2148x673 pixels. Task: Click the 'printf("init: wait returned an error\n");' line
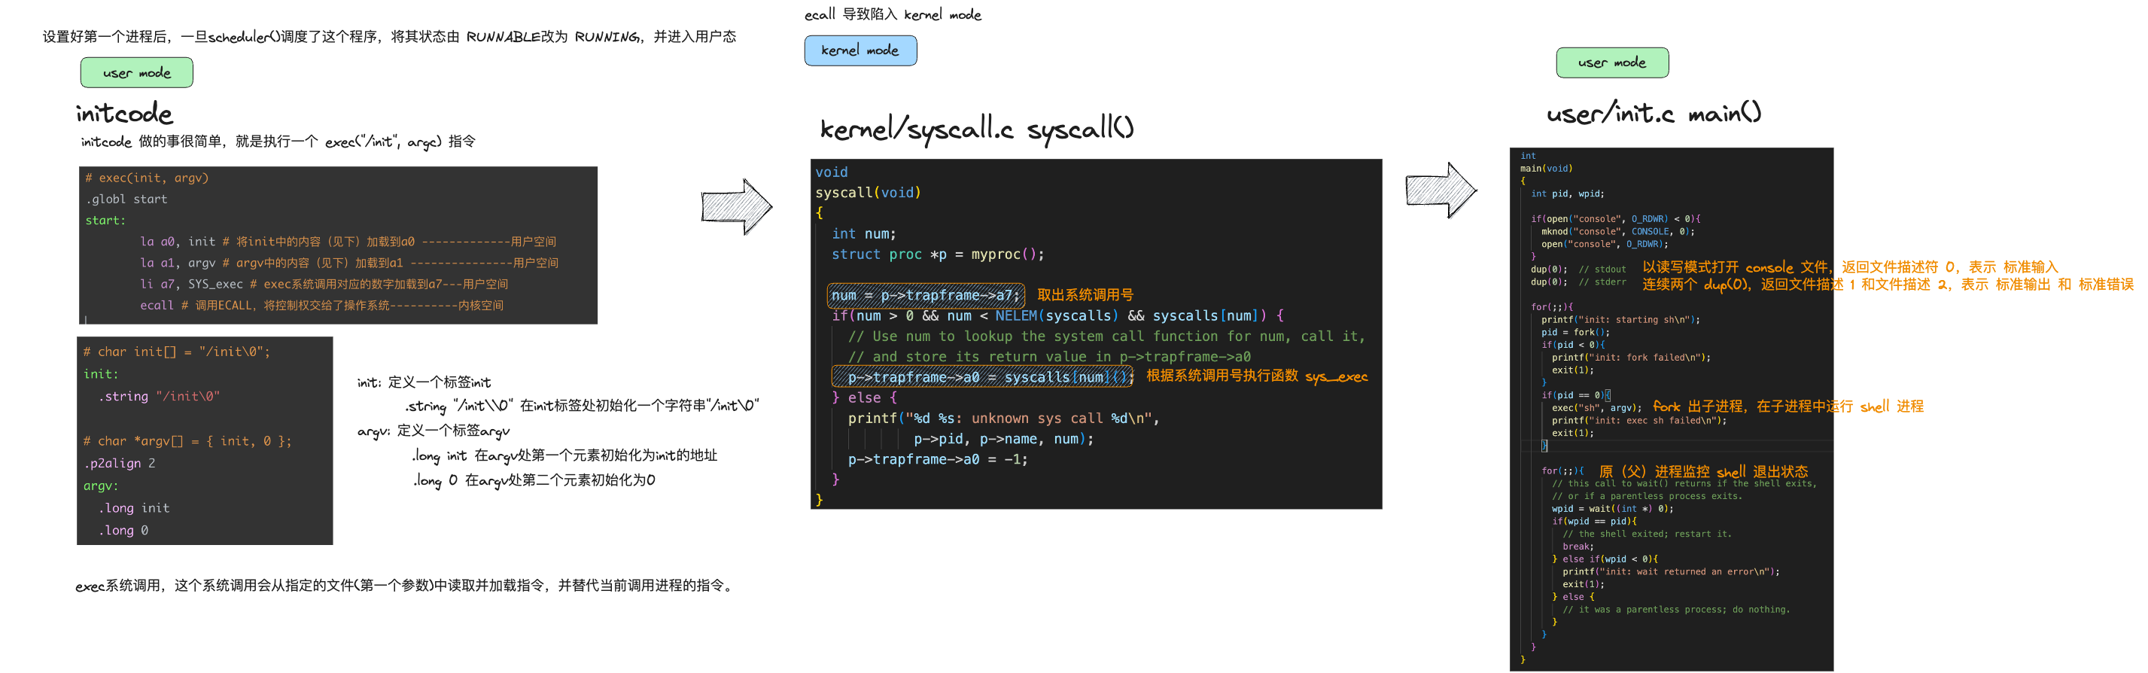click(x=1671, y=572)
